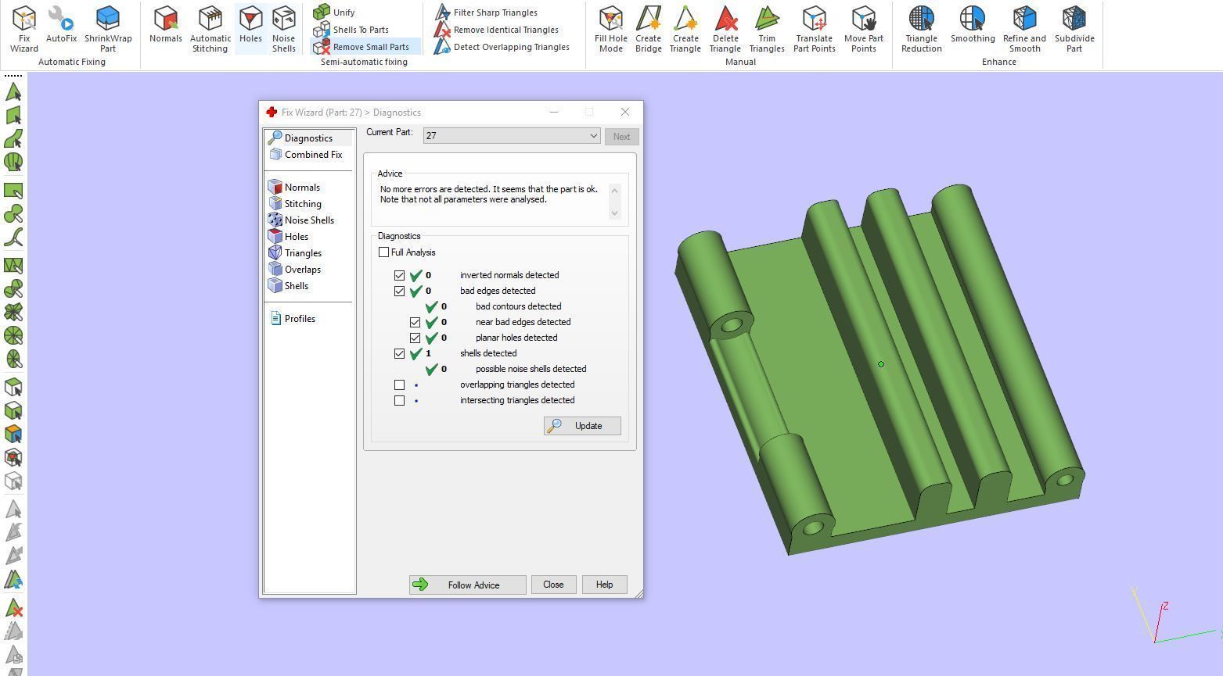This screenshot has height=676, width=1223.
Task: Choose the Delete Triangle tool
Action: pyautogui.click(x=725, y=29)
